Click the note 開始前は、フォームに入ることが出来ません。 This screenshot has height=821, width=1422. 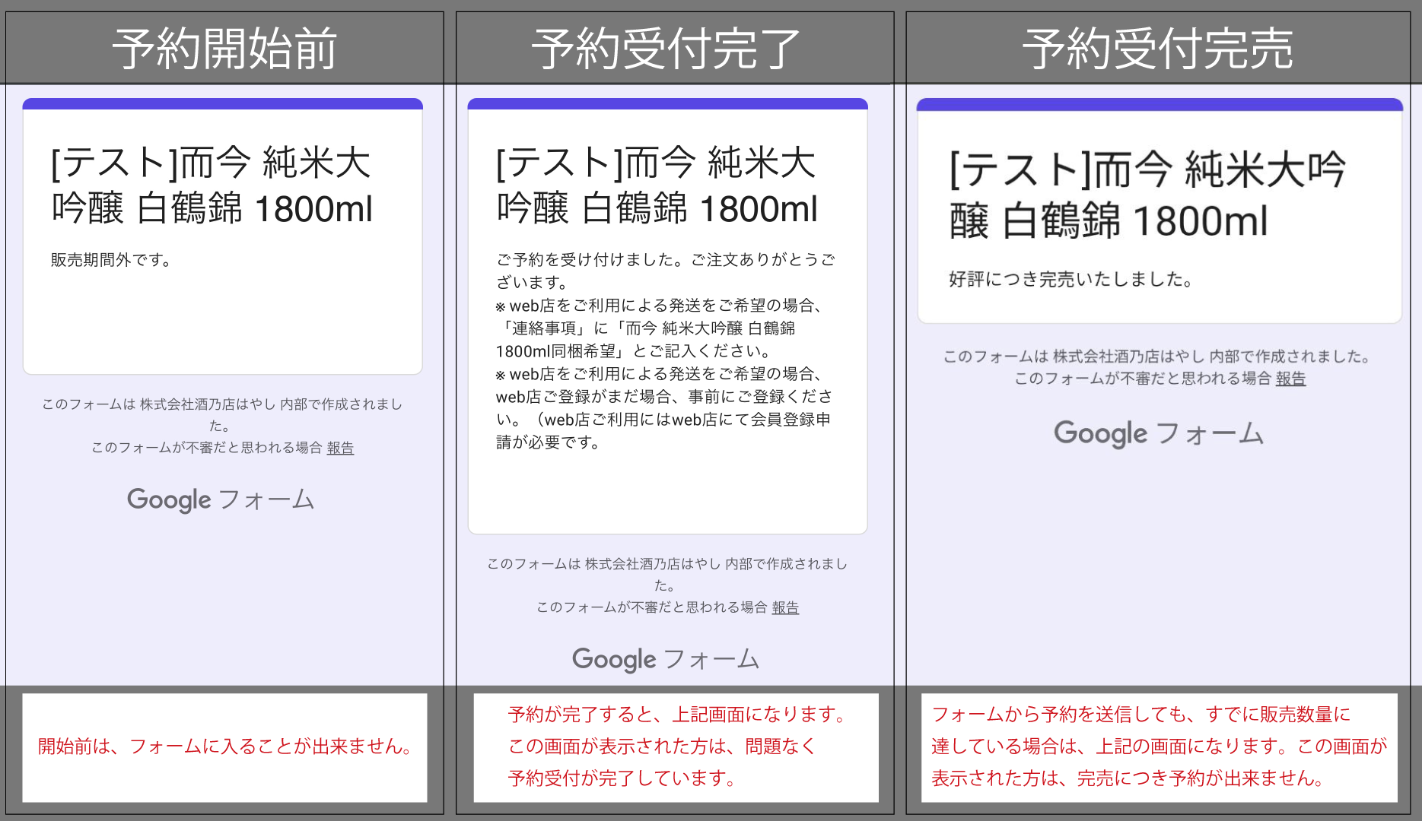point(227,747)
